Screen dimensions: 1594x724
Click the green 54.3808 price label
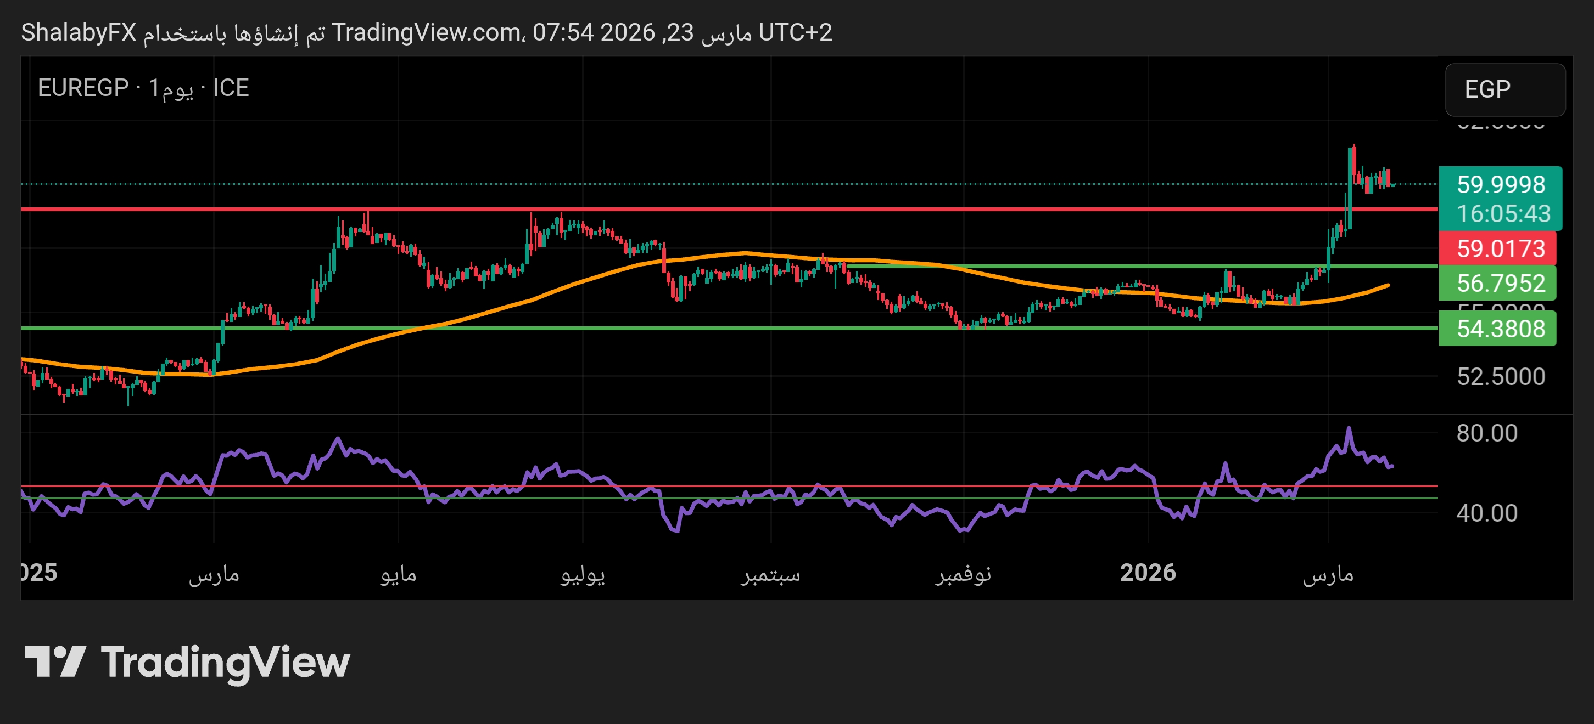click(x=1500, y=329)
